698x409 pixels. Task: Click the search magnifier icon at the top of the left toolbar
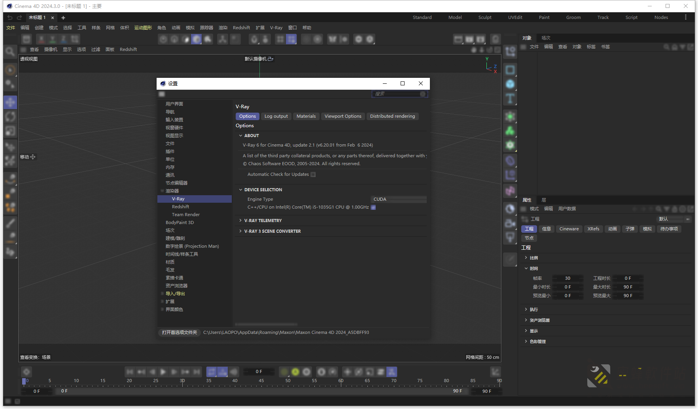10,51
